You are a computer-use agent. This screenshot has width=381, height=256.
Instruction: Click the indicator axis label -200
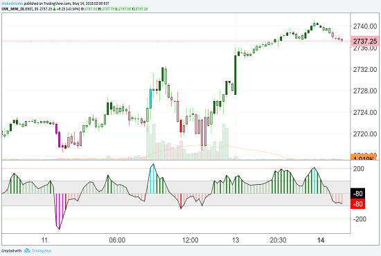click(360, 219)
